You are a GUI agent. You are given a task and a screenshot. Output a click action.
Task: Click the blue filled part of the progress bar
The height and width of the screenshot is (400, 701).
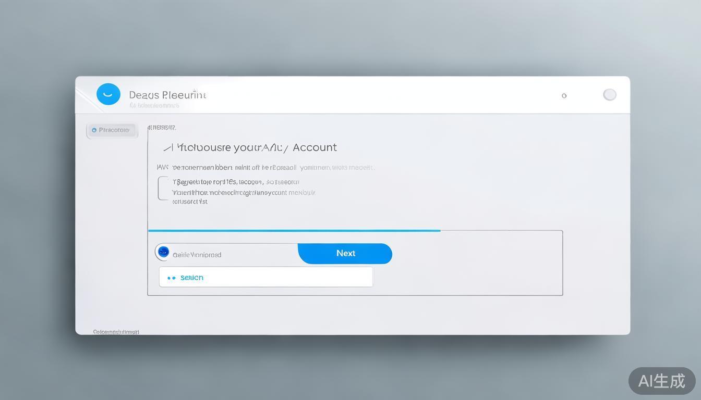(294, 230)
